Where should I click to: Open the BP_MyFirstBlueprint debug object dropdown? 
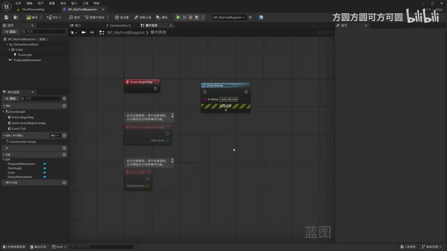point(229,17)
